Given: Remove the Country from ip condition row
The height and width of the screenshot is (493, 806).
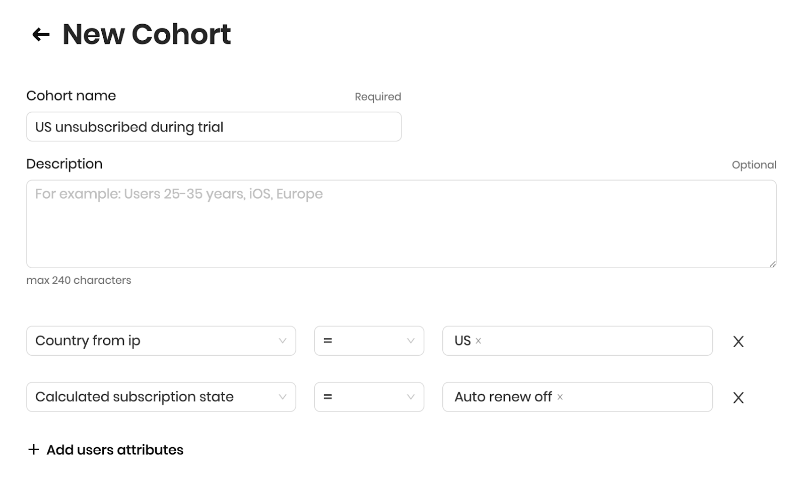Looking at the screenshot, I should point(738,342).
